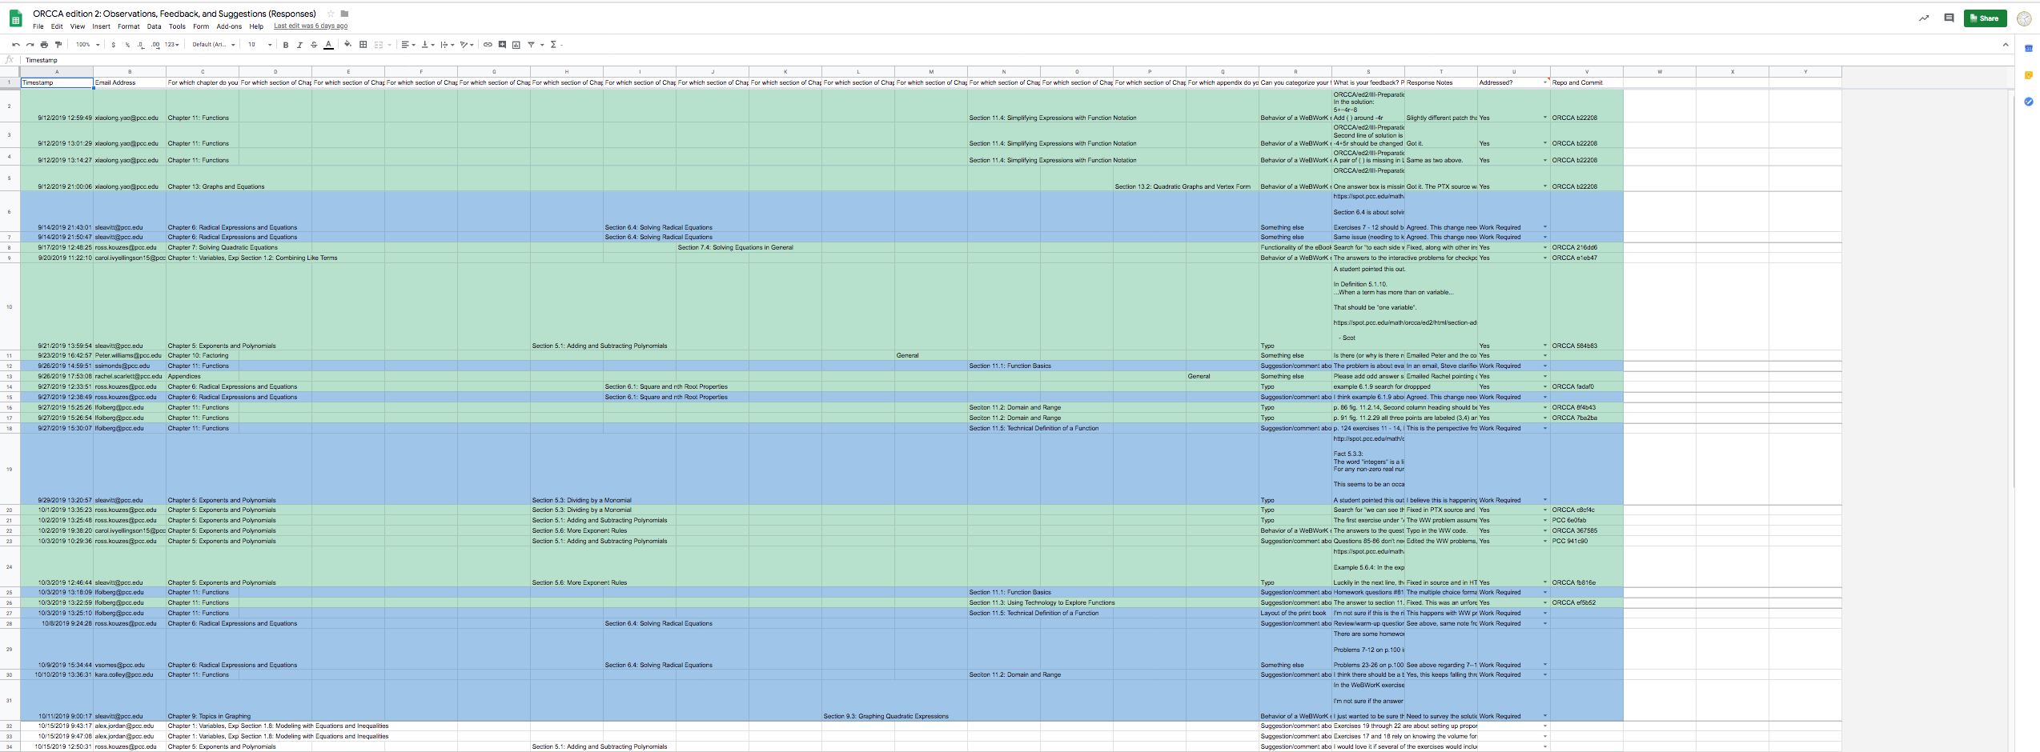Click the Redo icon in toolbar
The image size is (2040, 752).
[x=30, y=45]
